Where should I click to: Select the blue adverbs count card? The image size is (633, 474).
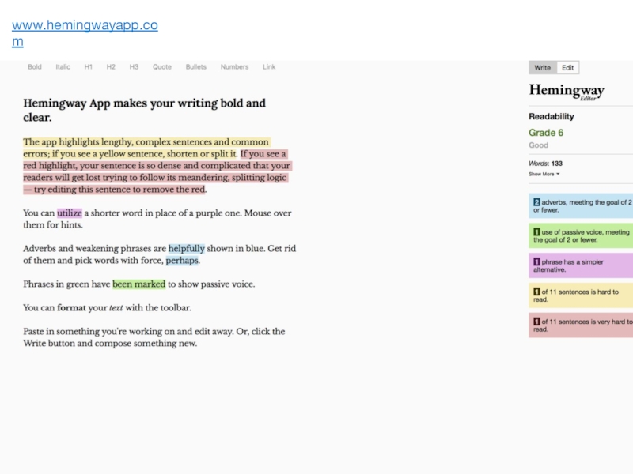[581, 206]
